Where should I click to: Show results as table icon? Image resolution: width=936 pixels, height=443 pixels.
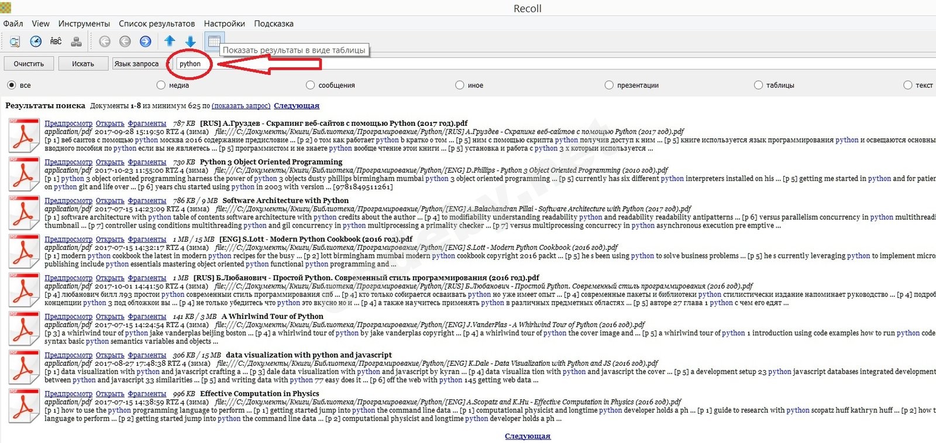point(214,42)
